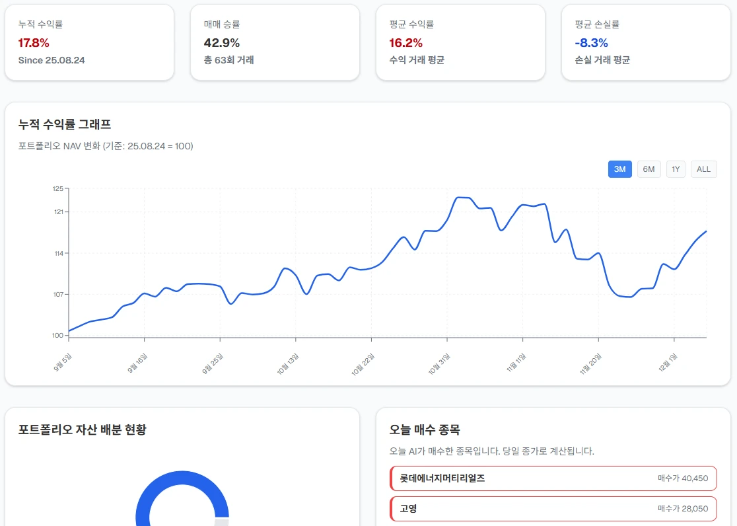This screenshot has height=526, width=737.
Task: Click the chart line peak near 10월 31일
Action: [x=464, y=198]
